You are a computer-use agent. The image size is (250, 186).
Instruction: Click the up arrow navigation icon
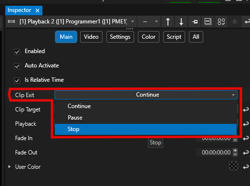click(x=168, y=22)
